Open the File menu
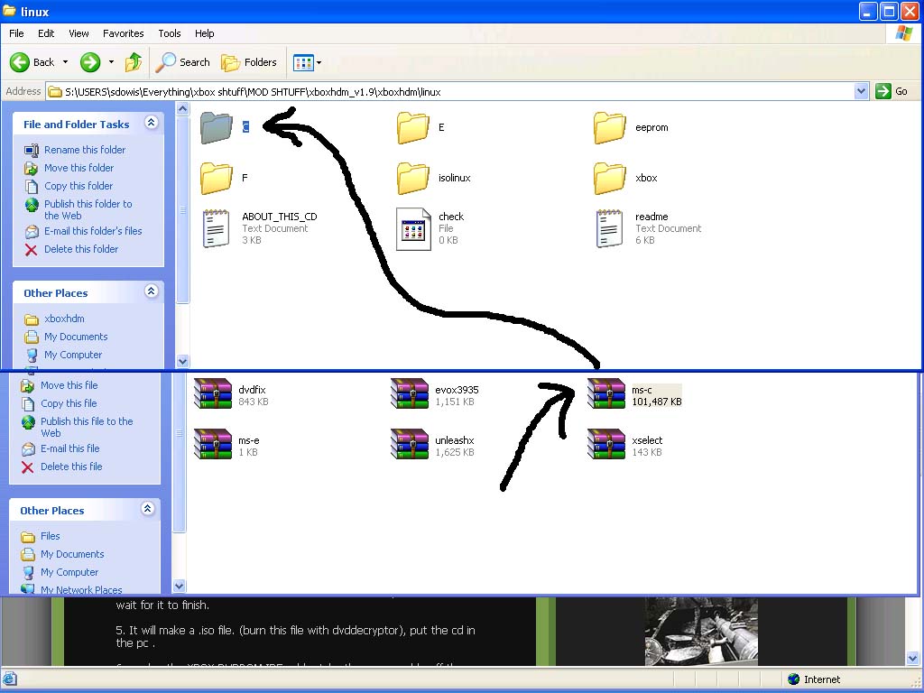 coord(16,33)
